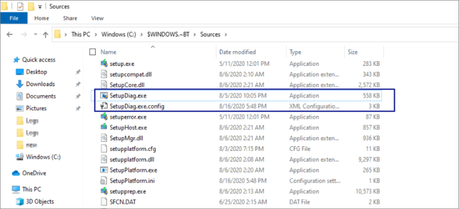Select Windows (C:) in the navigation pane
This screenshot has width=459, height=209.
coord(43,157)
